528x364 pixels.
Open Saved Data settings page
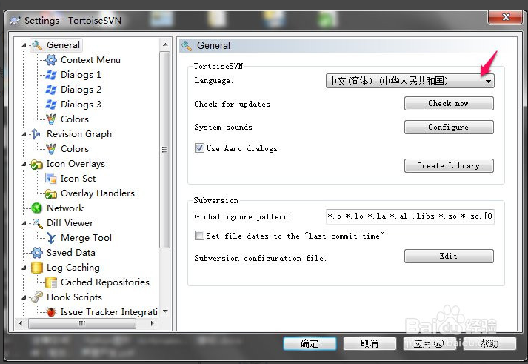coord(70,253)
